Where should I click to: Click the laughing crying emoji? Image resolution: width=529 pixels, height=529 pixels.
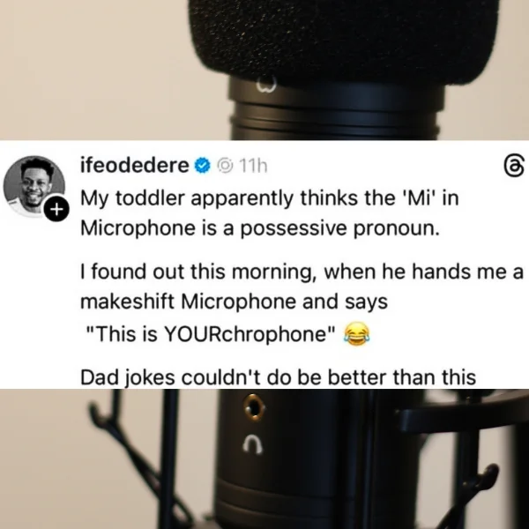[x=356, y=333]
